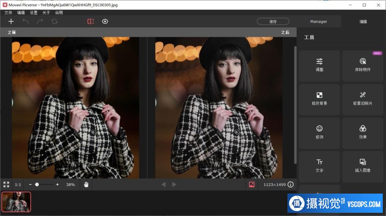Open the 设置 menu
This screenshot has height=216, width=386.
[x=34, y=13]
